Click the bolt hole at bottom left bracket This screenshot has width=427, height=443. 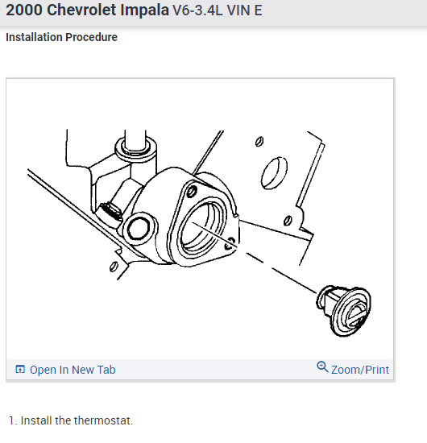[x=114, y=267]
